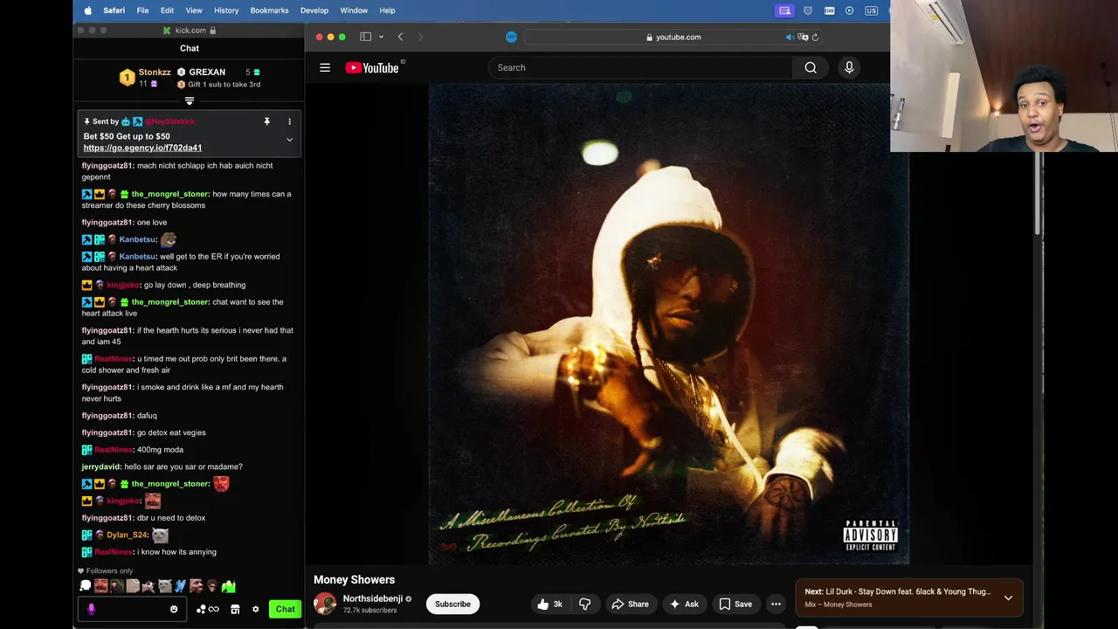This screenshot has height=629, width=1118.
Task: Click the blue extension icon in Safari toolbar
Action: point(511,37)
